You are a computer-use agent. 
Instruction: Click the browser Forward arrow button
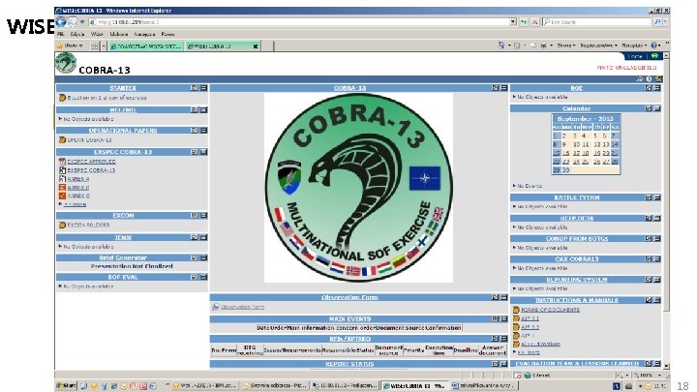72,21
